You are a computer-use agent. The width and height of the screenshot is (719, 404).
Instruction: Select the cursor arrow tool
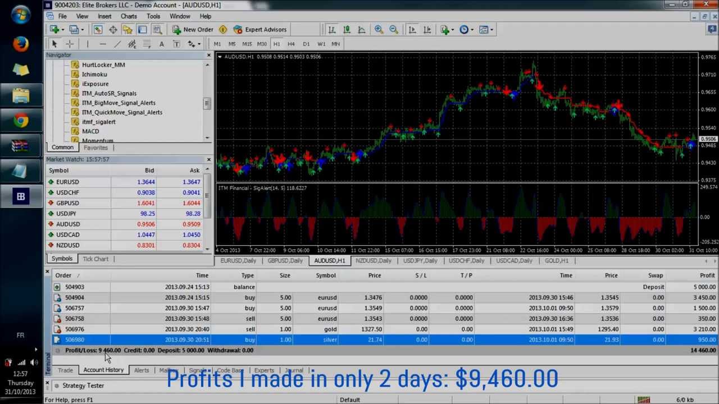(x=54, y=44)
